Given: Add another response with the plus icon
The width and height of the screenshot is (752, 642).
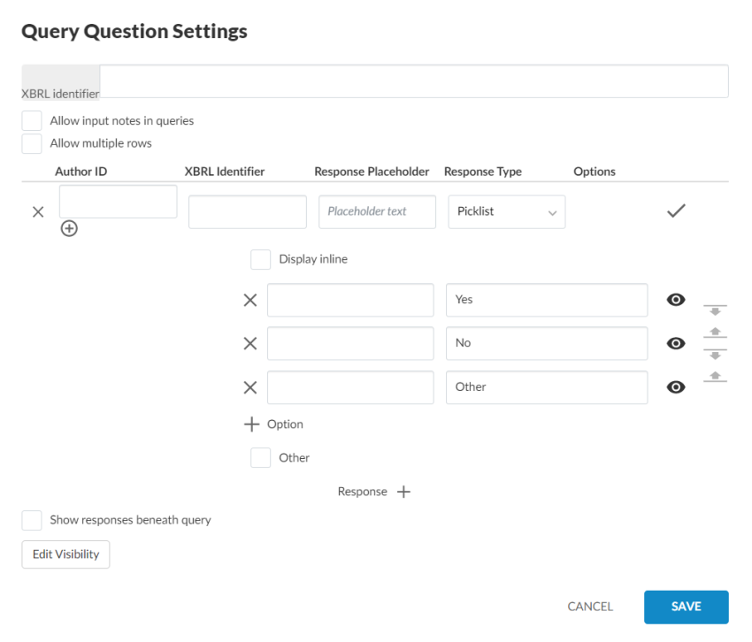Looking at the screenshot, I should (403, 492).
